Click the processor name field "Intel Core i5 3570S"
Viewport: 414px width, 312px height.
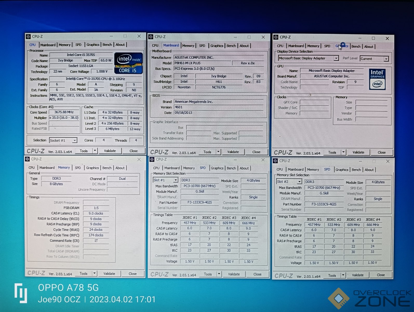(x=81, y=55)
